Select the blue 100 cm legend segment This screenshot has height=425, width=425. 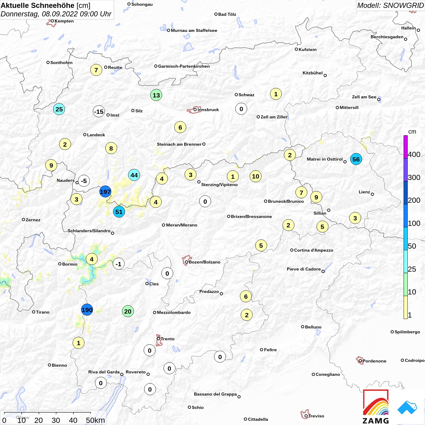tap(406, 216)
